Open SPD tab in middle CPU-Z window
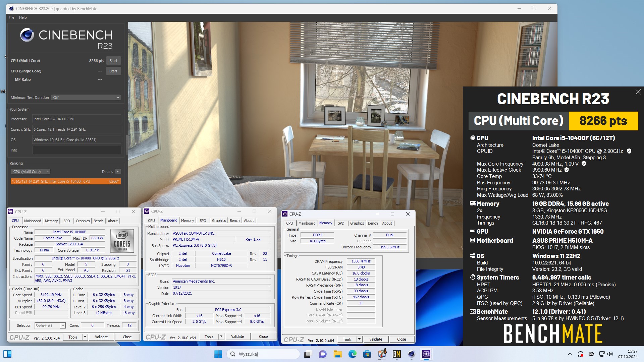644x362 pixels. coord(203,221)
